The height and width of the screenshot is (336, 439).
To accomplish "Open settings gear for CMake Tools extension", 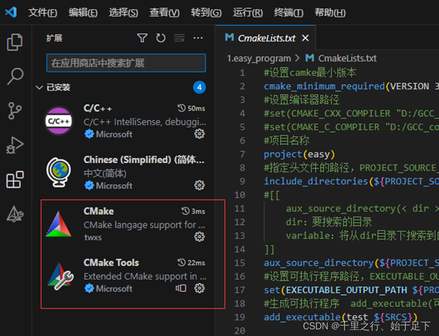I will click(199, 288).
